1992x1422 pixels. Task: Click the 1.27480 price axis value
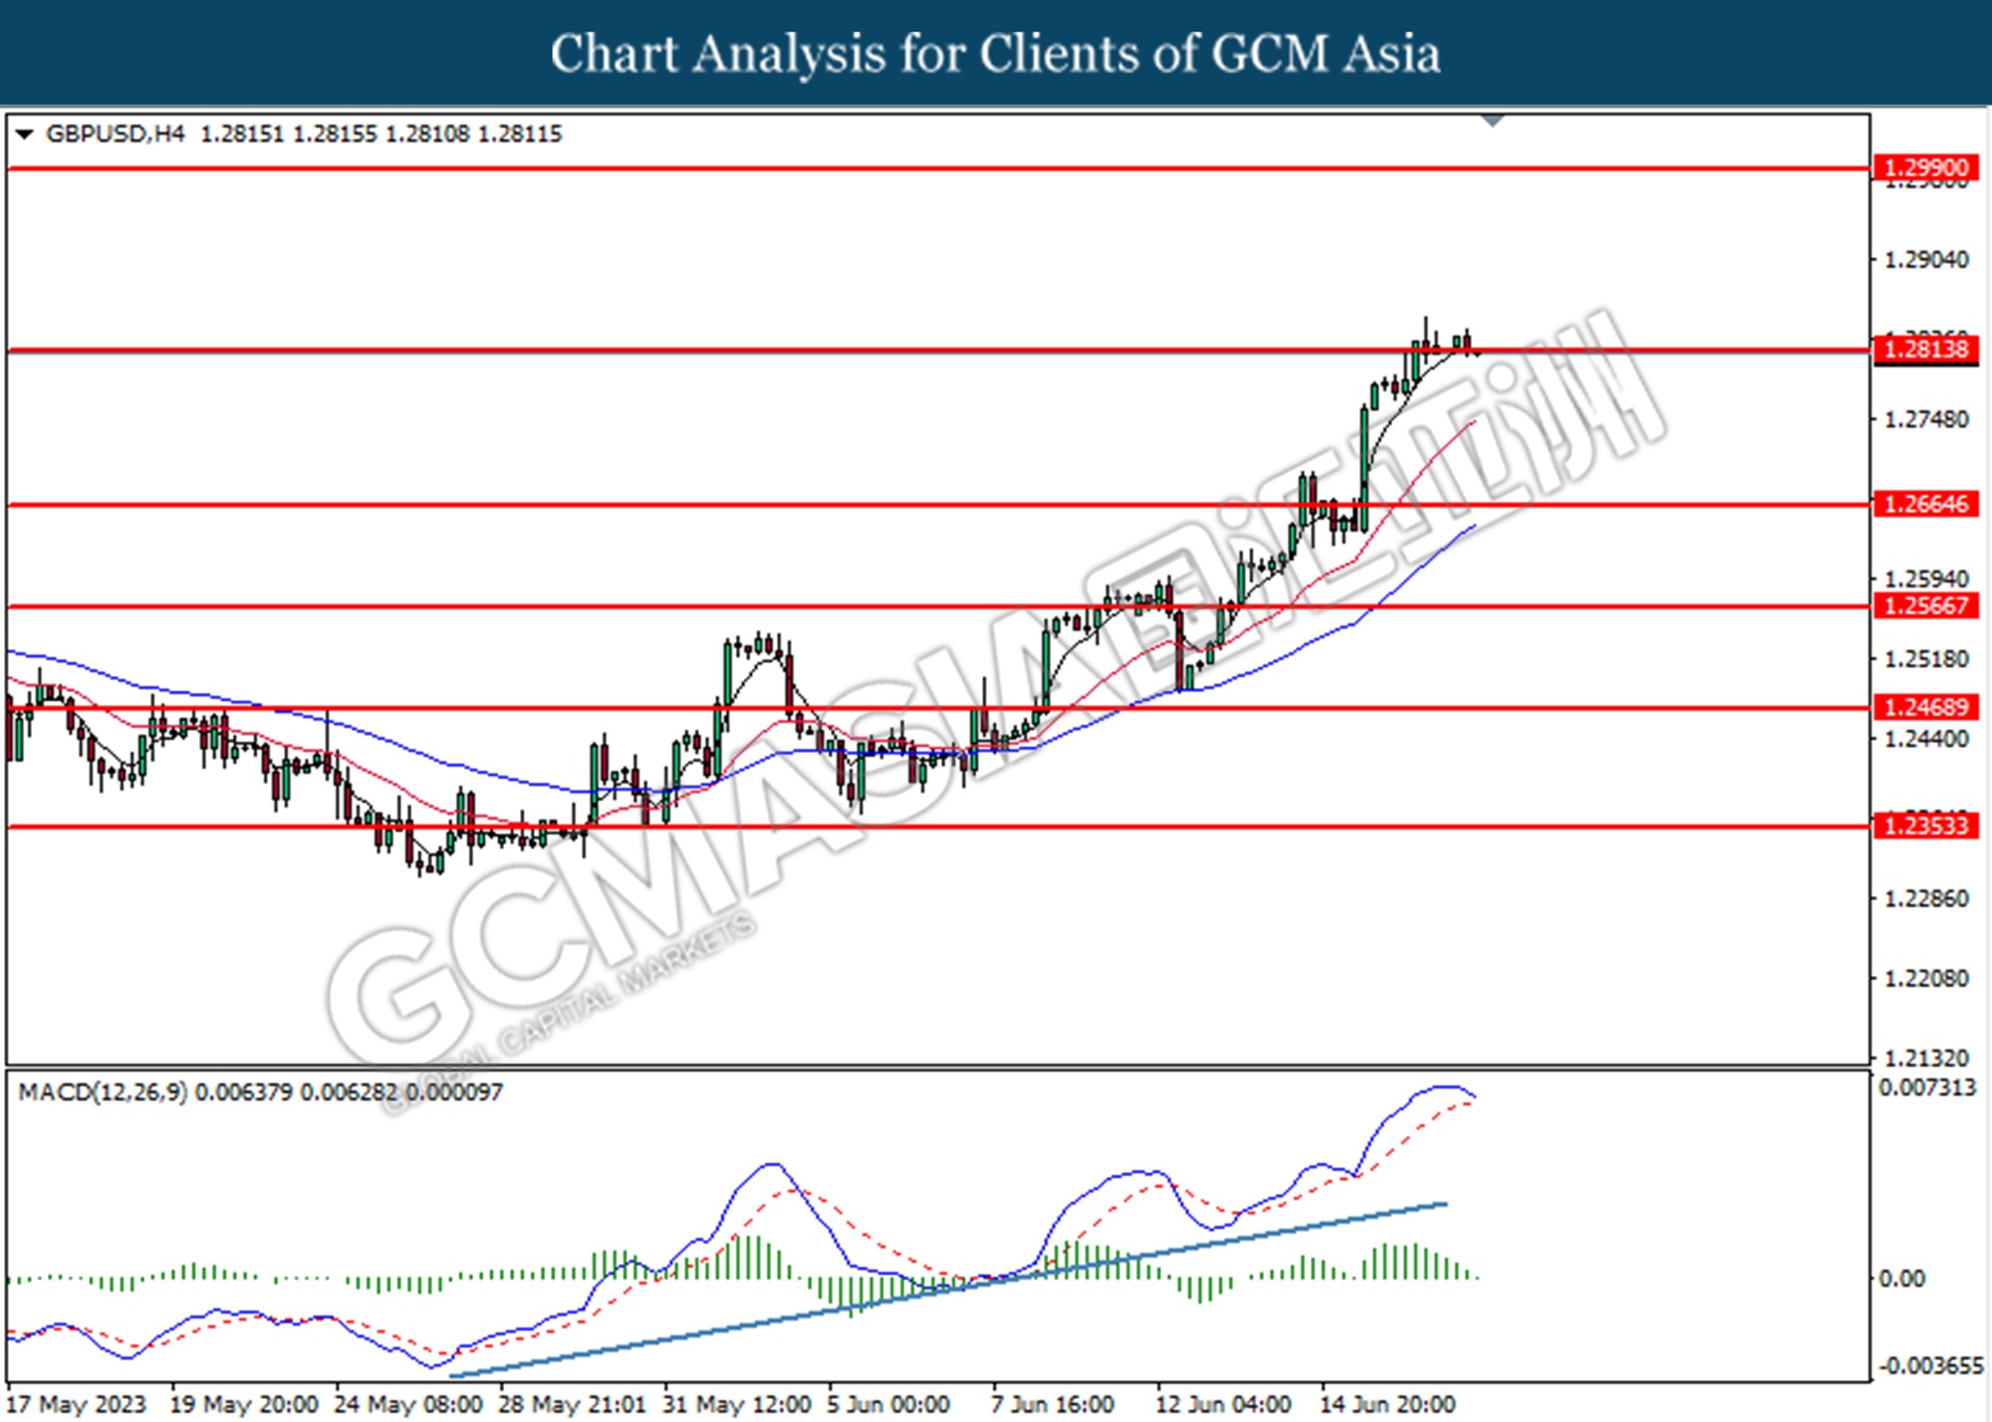pyautogui.click(x=1926, y=419)
